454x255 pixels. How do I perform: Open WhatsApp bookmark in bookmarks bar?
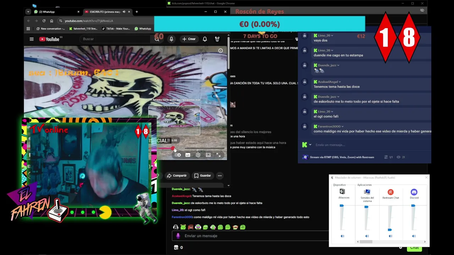coord(143,29)
